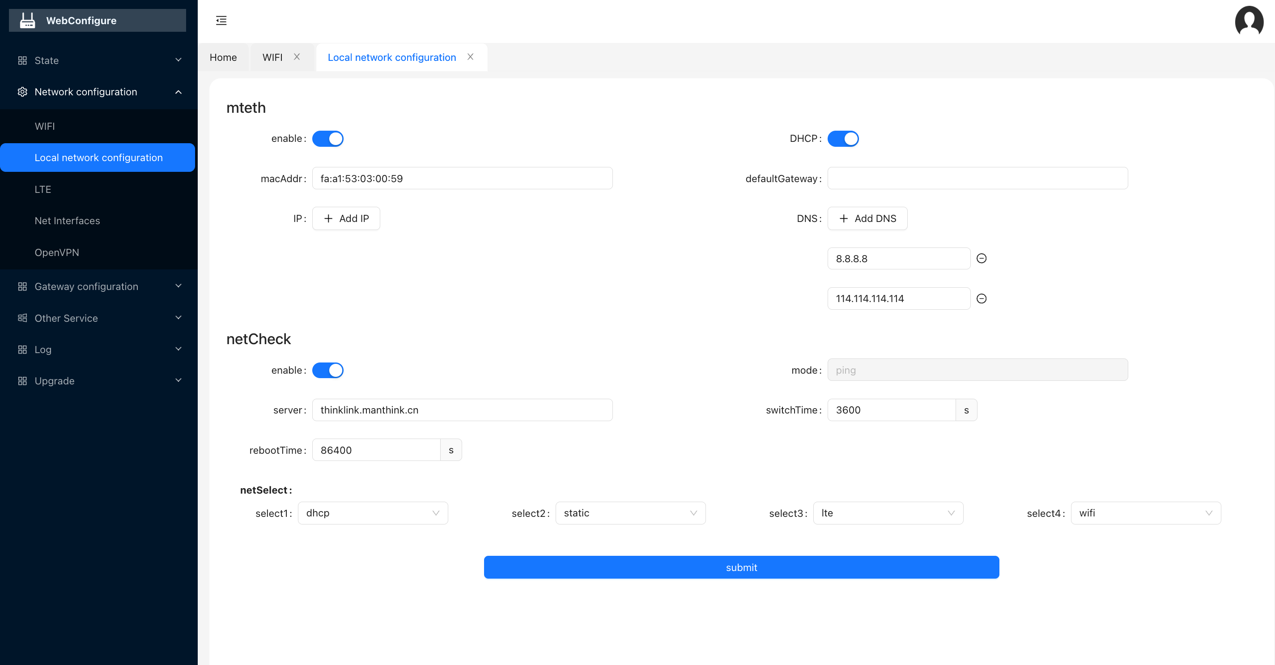Toggle the netCheck enable switch
Image resolution: width=1275 pixels, height=665 pixels.
[327, 371]
